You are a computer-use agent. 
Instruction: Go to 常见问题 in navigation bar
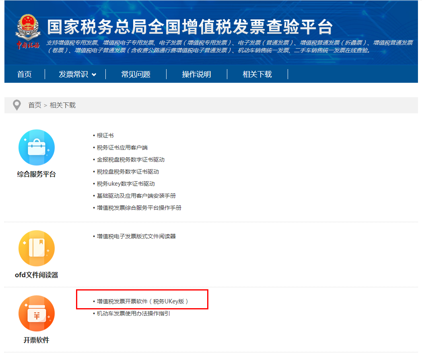(136, 74)
